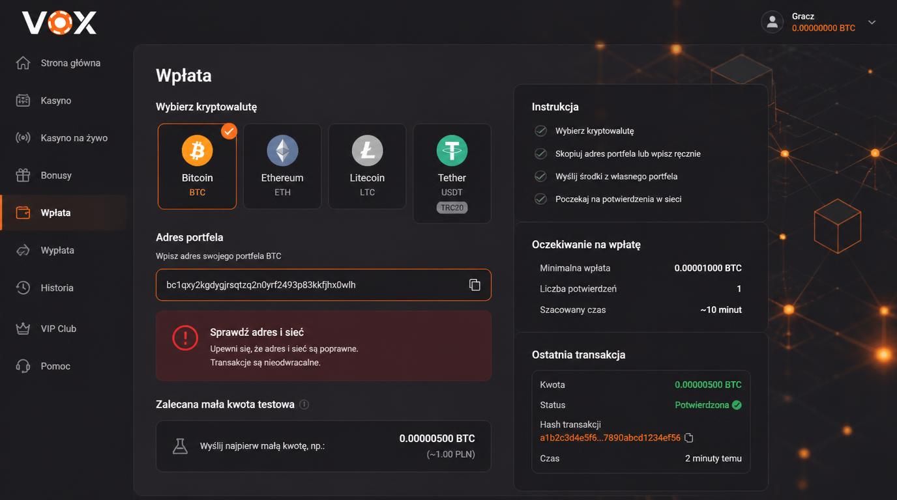Select Ethereum ETH as cryptocurrency
This screenshot has width=897, height=500.
282,167
